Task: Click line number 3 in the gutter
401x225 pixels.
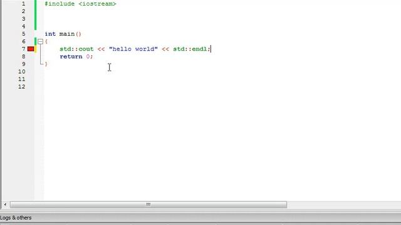Action: (x=24, y=19)
